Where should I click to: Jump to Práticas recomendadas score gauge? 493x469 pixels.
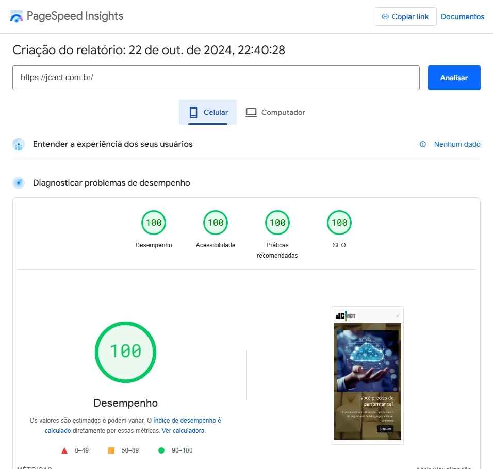tap(277, 223)
